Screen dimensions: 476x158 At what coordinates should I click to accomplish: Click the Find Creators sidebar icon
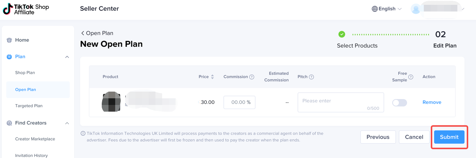click(9, 123)
